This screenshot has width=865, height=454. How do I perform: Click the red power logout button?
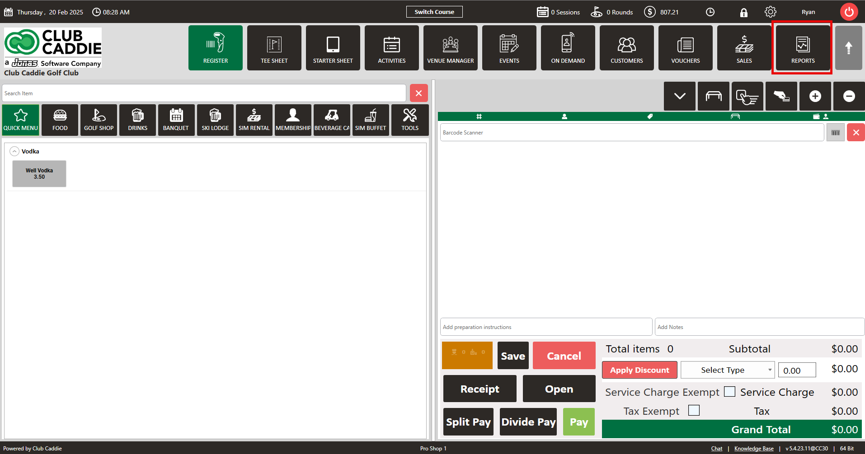pos(849,12)
